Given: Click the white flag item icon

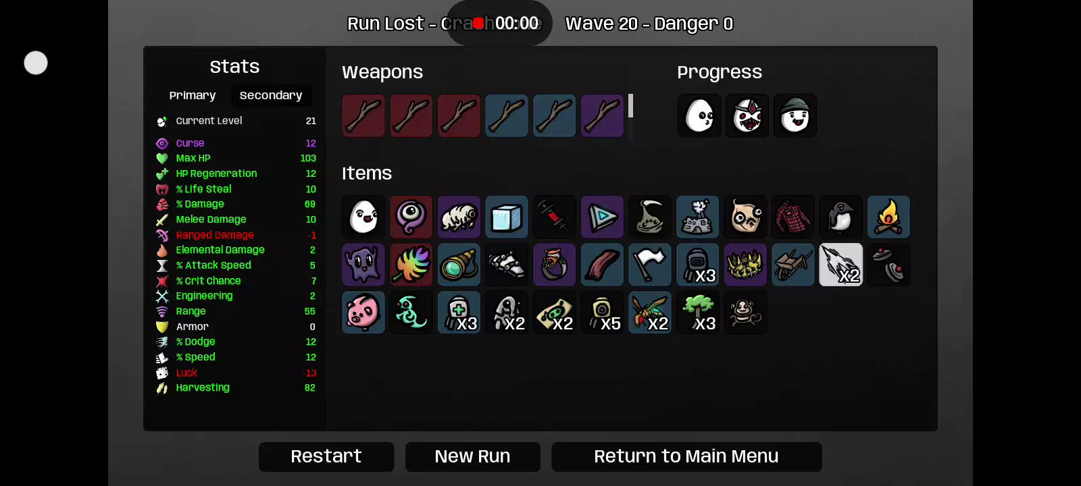Looking at the screenshot, I should coord(650,265).
